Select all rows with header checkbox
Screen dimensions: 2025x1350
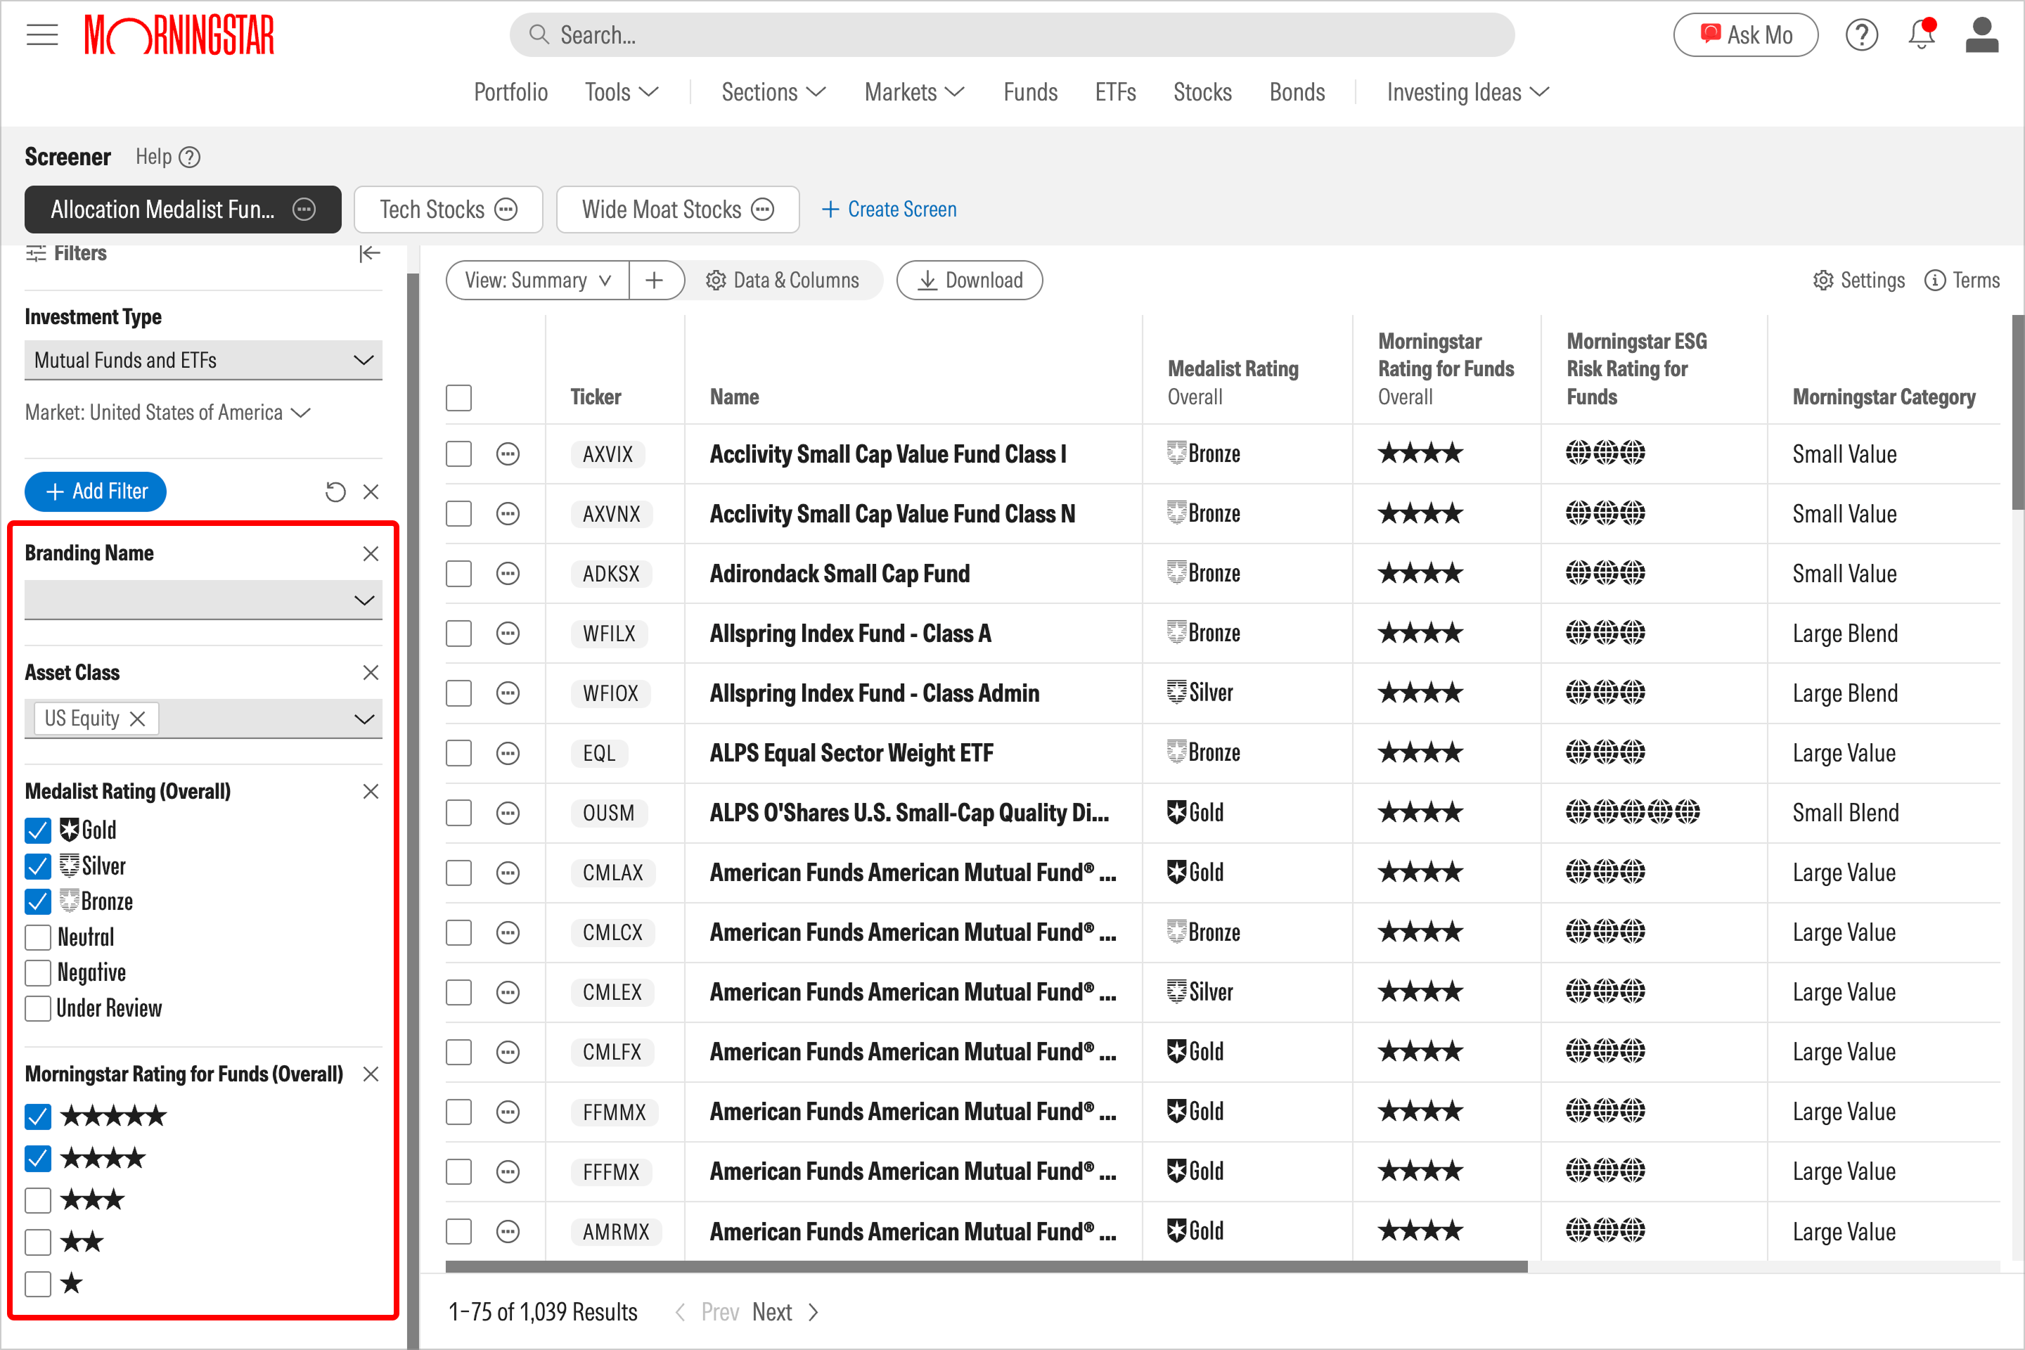coord(459,398)
